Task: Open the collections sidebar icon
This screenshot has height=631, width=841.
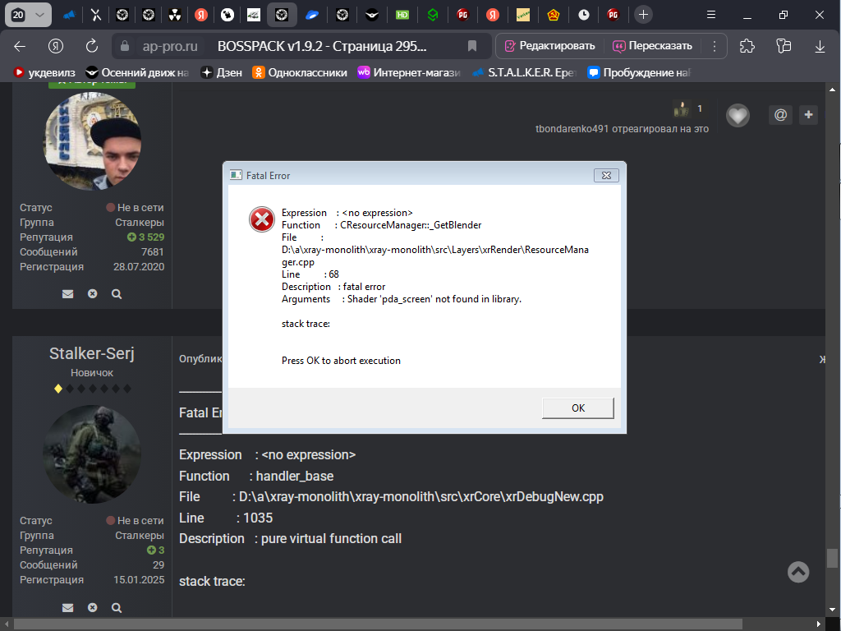Action: (784, 46)
